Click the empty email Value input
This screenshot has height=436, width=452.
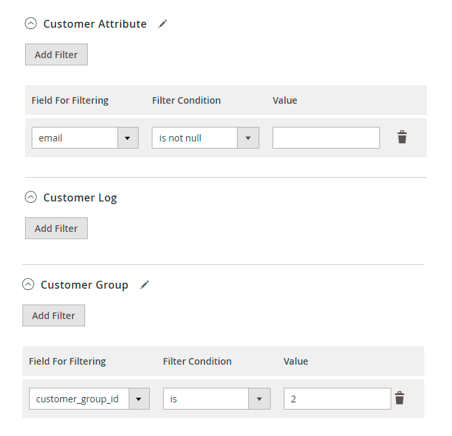coord(326,138)
